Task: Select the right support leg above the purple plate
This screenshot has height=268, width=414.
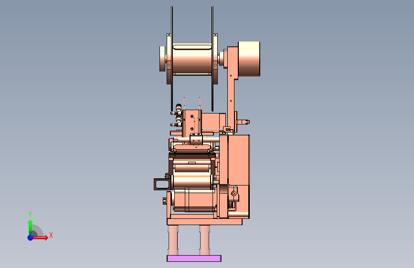Action: [x=205, y=240]
